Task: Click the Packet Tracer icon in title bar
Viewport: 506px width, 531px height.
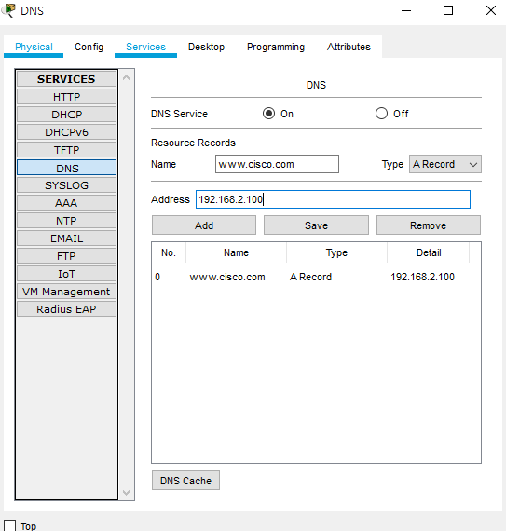Action: 8,10
